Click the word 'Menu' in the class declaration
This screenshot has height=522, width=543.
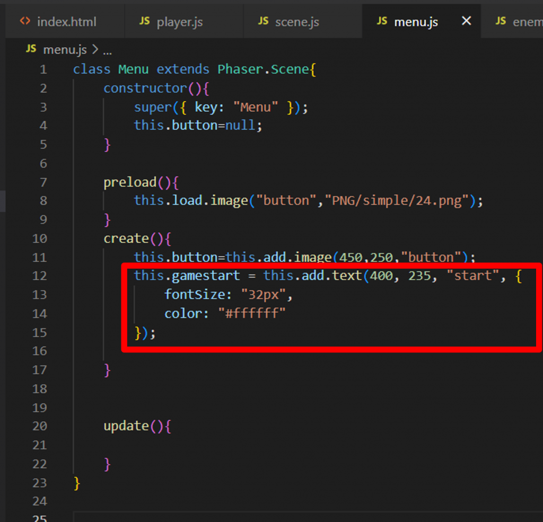pyautogui.click(x=133, y=69)
